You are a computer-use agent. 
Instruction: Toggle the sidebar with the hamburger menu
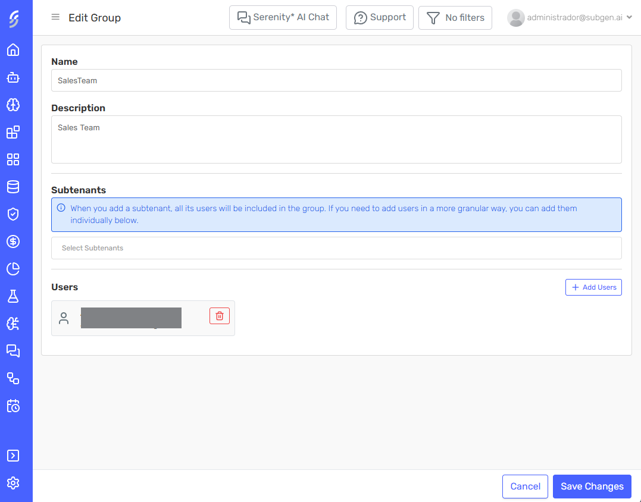[x=55, y=17]
